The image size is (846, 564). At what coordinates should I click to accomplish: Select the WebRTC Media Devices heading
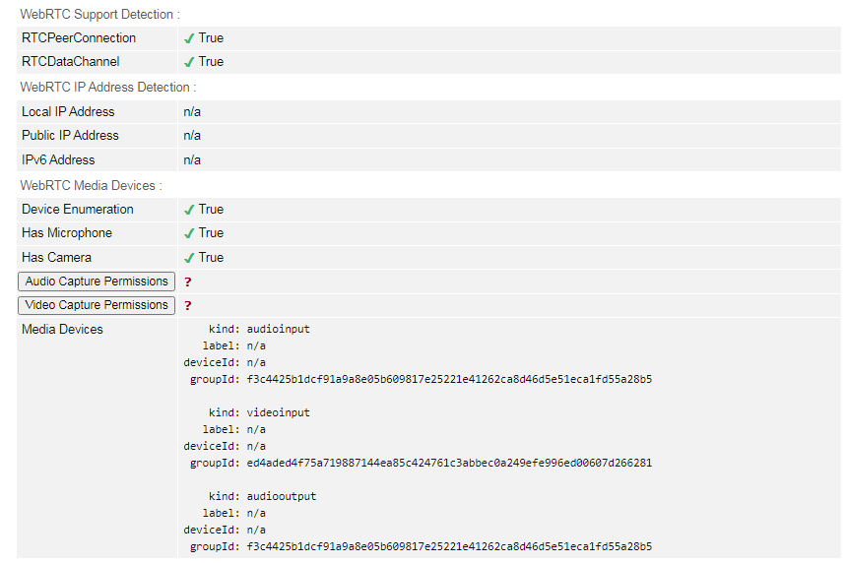(x=91, y=185)
